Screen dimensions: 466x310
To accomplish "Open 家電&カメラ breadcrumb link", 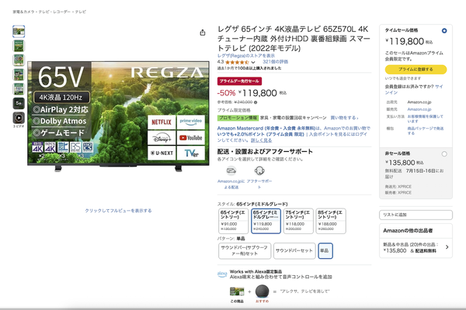I will [24, 12].
